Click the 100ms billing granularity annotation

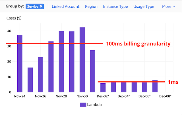[x=138, y=44]
